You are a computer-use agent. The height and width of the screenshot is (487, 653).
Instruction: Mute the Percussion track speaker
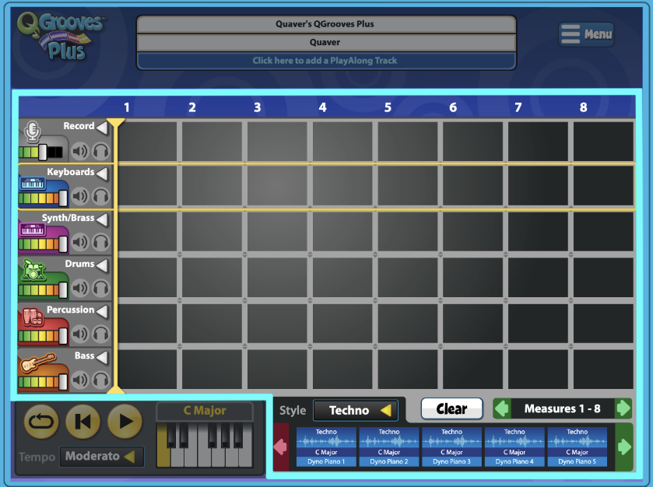[x=79, y=334]
